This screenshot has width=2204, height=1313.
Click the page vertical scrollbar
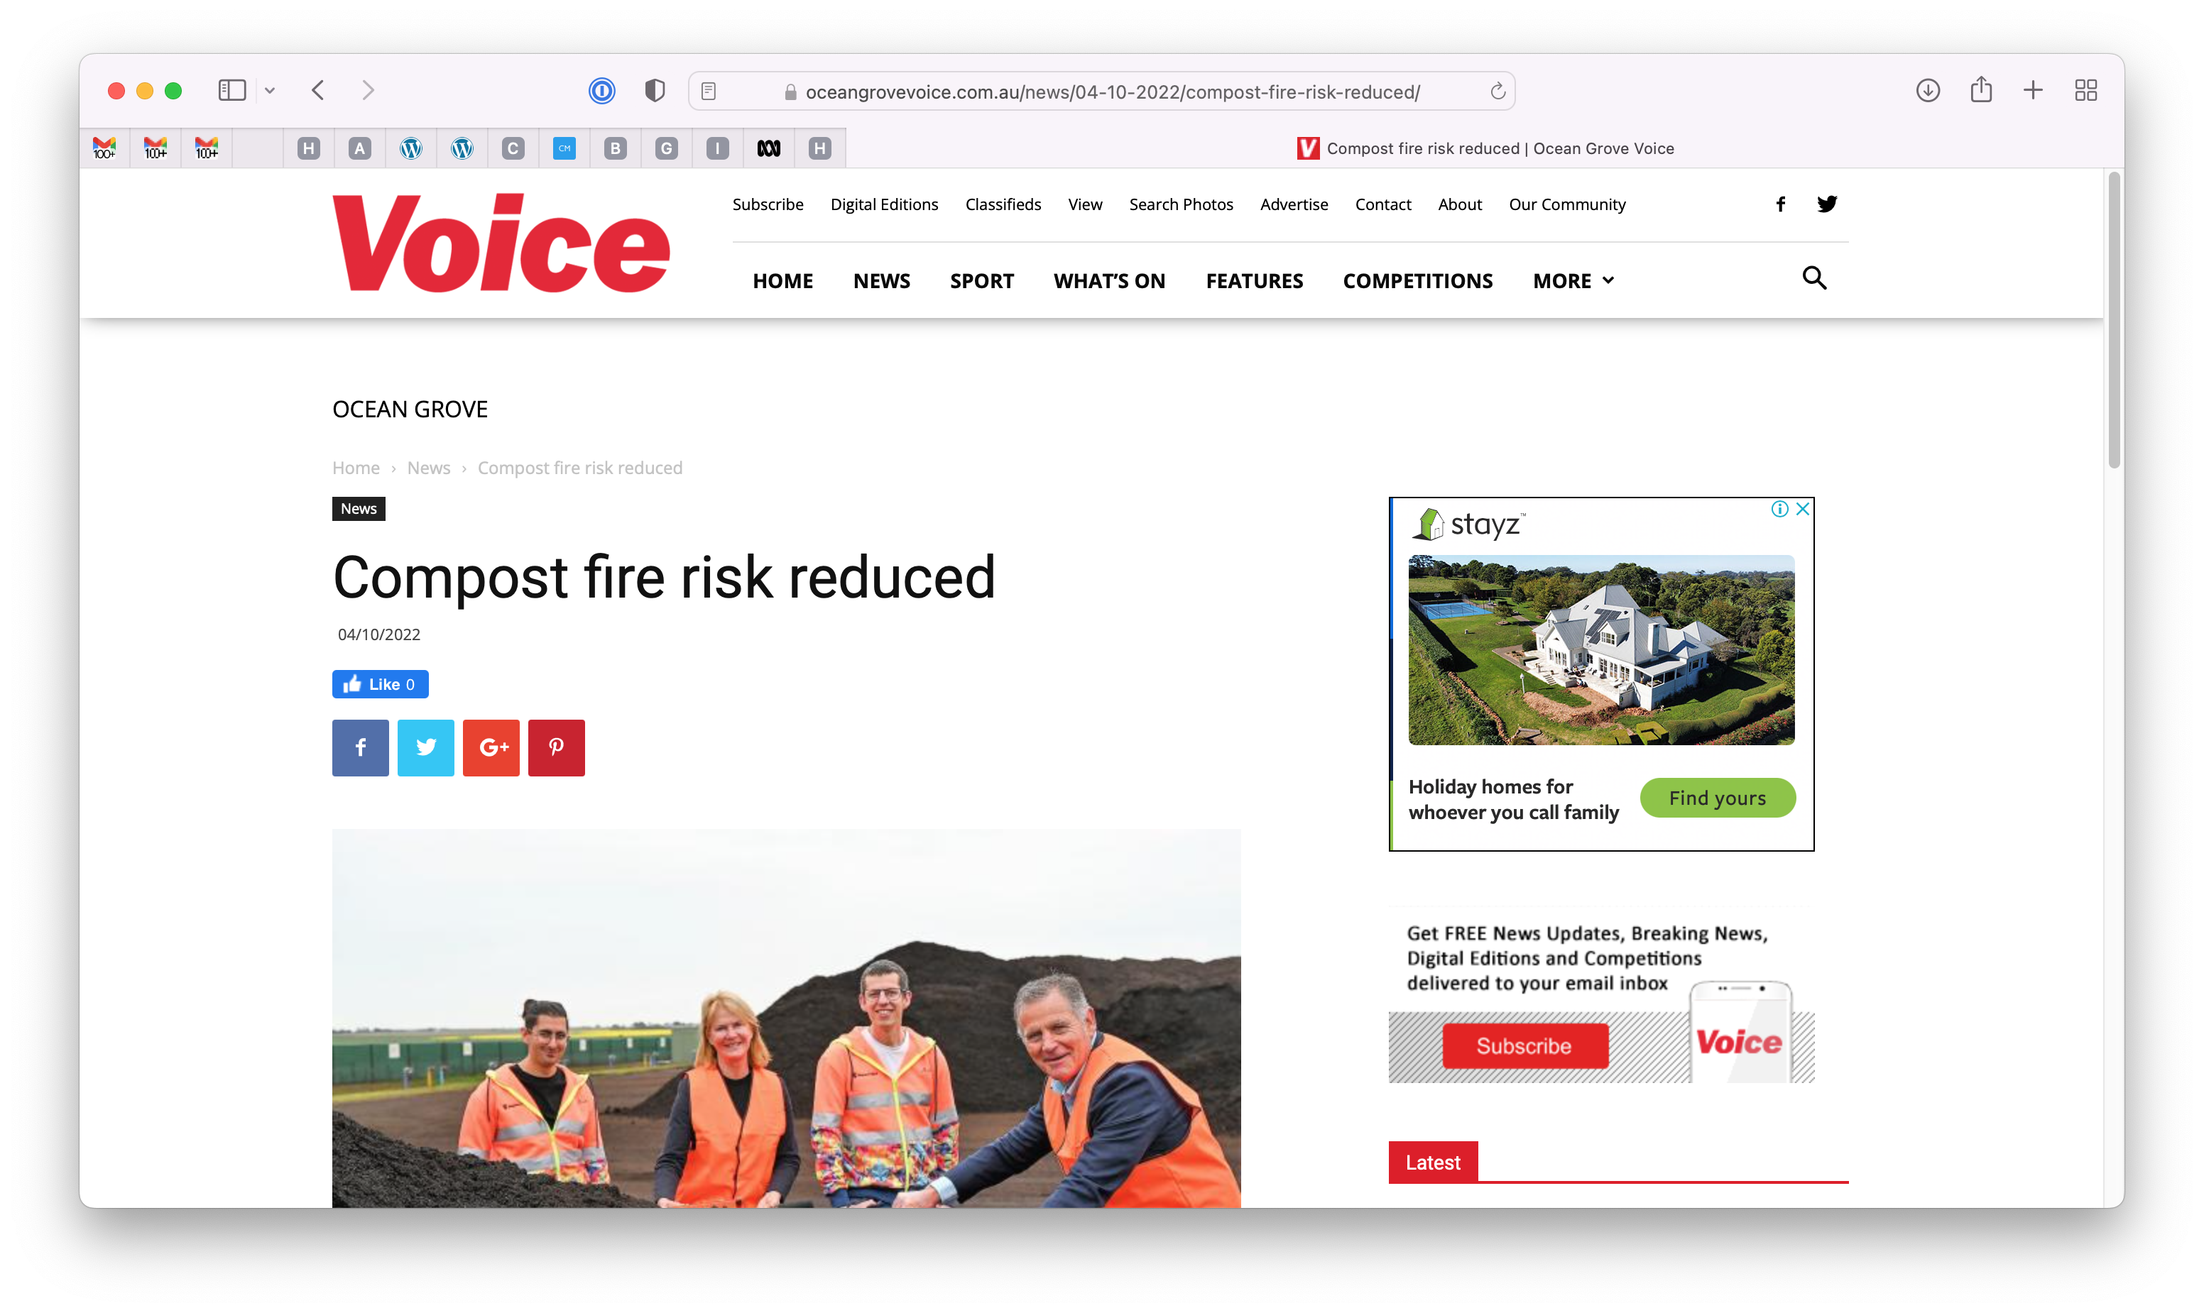2114,320
